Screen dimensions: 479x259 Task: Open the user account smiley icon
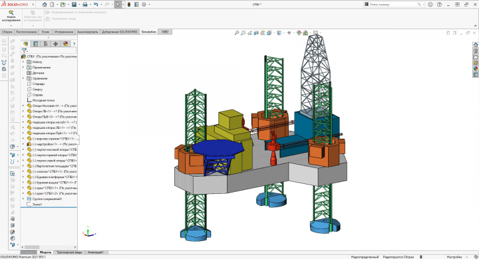pyautogui.click(x=430, y=4)
